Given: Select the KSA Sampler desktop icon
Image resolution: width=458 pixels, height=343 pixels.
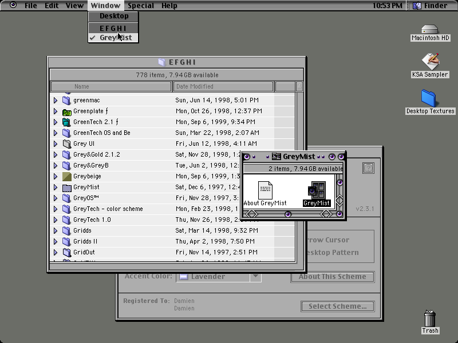Looking at the screenshot, I should coord(430,61).
